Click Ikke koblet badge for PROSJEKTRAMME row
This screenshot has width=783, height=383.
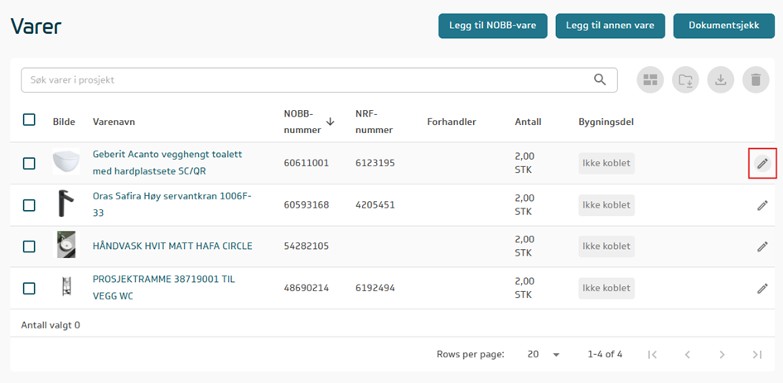pyautogui.click(x=606, y=289)
